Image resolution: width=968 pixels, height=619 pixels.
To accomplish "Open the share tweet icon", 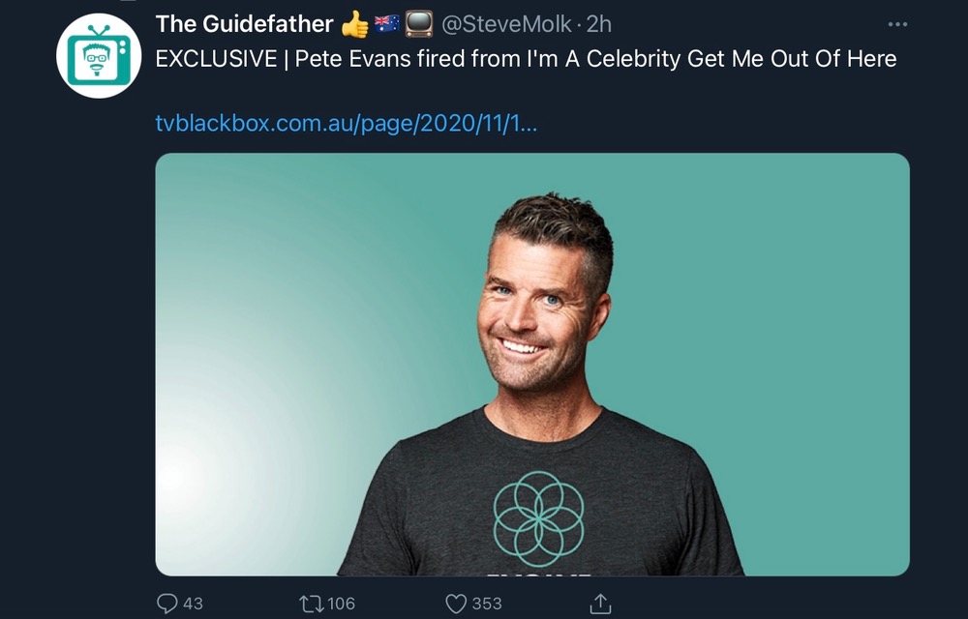I will 600,603.
